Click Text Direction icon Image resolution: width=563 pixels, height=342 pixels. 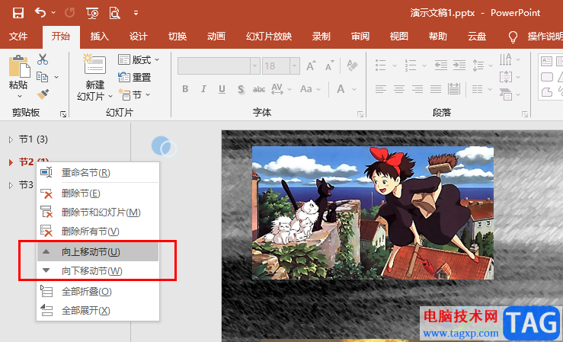coord(506,59)
